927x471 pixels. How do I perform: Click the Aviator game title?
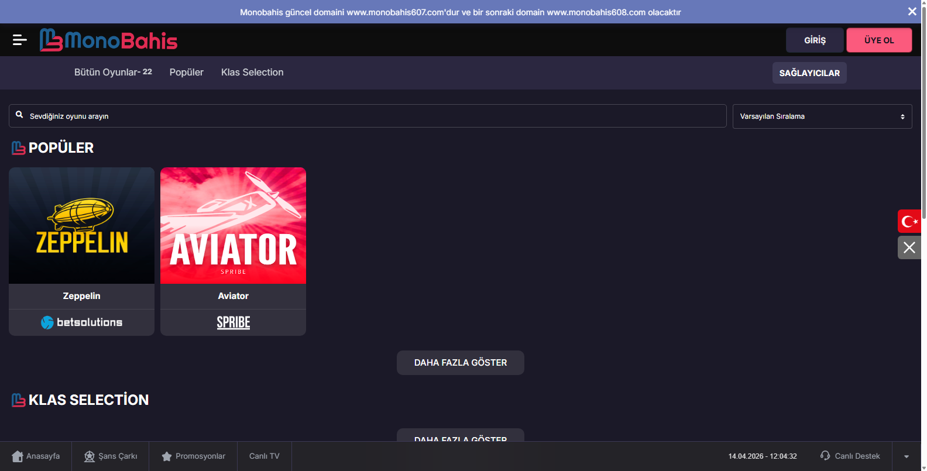(x=233, y=296)
